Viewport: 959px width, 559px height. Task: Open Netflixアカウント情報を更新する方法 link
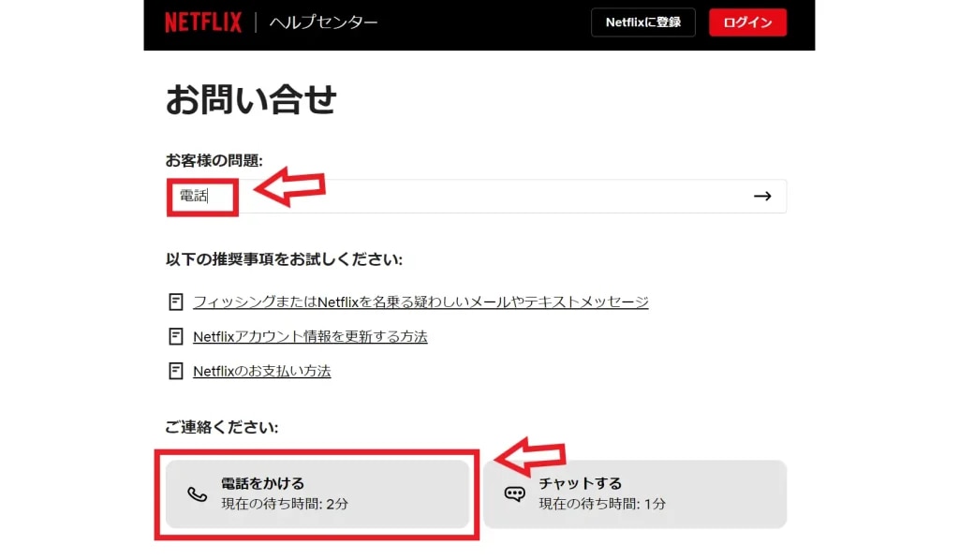[x=310, y=336]
